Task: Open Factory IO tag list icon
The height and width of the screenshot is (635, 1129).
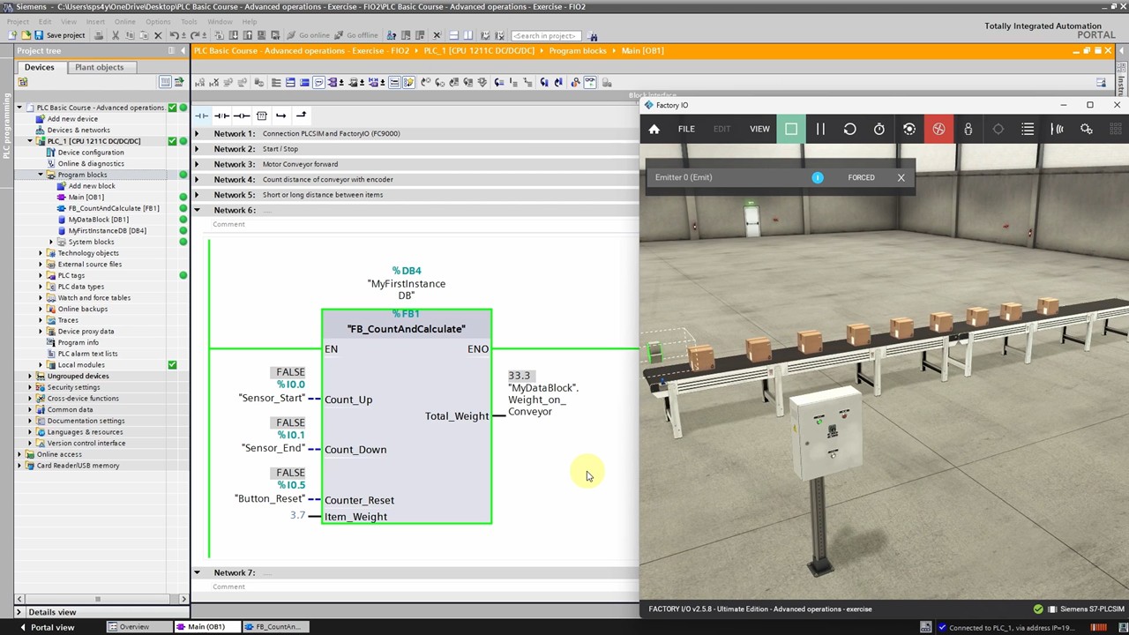Action: point(1028,130)
